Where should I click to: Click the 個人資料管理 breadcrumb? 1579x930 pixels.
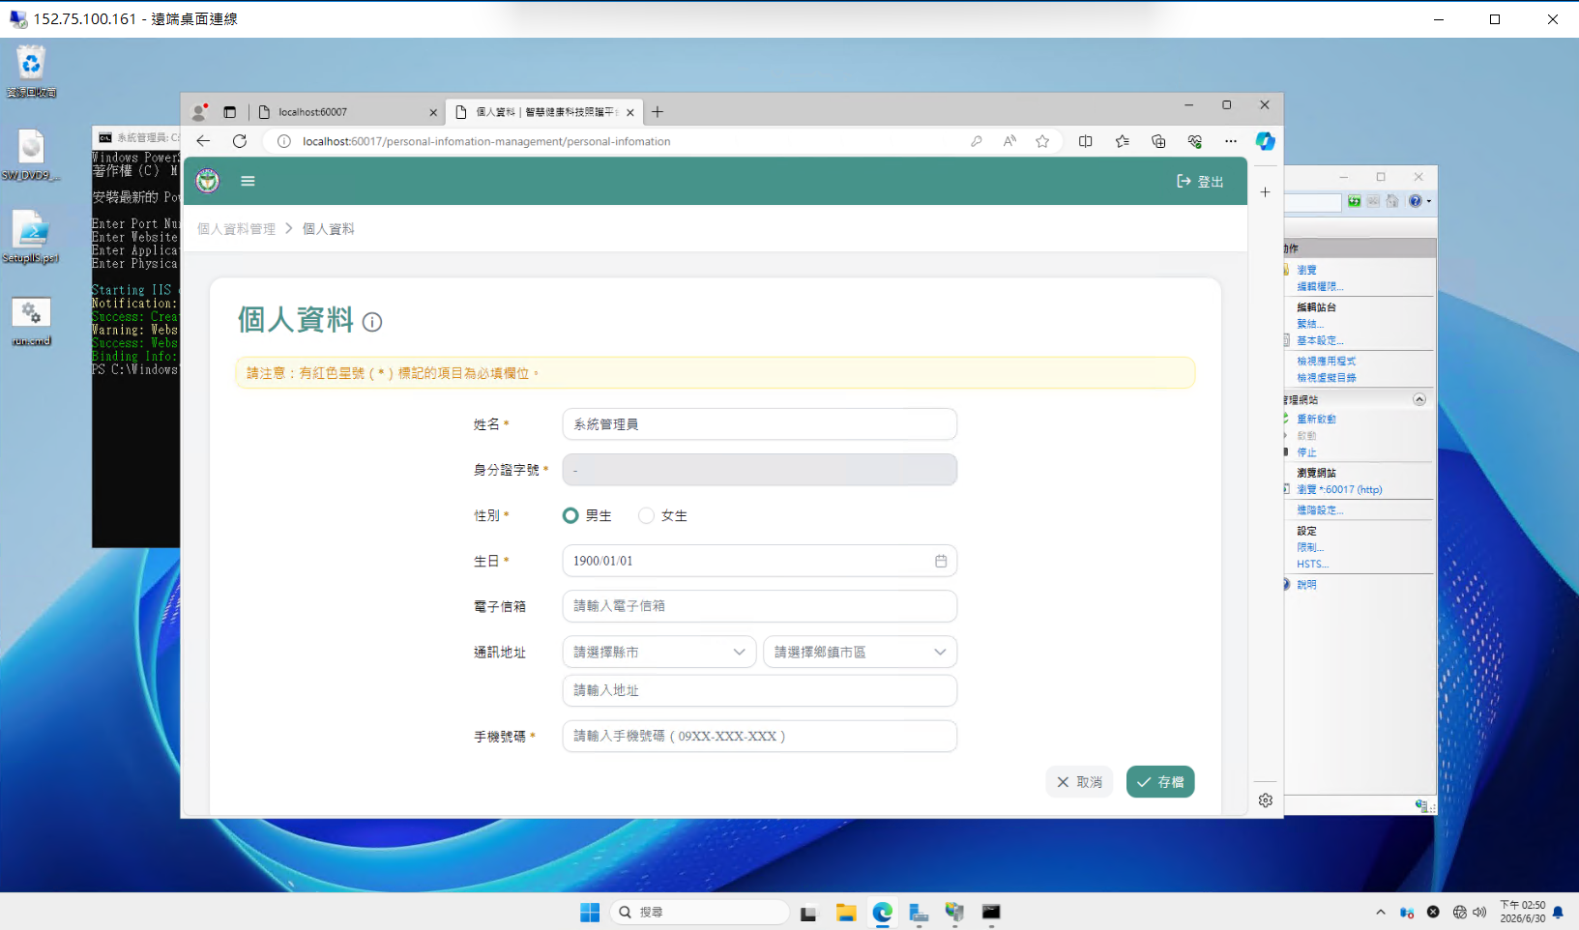236,229
